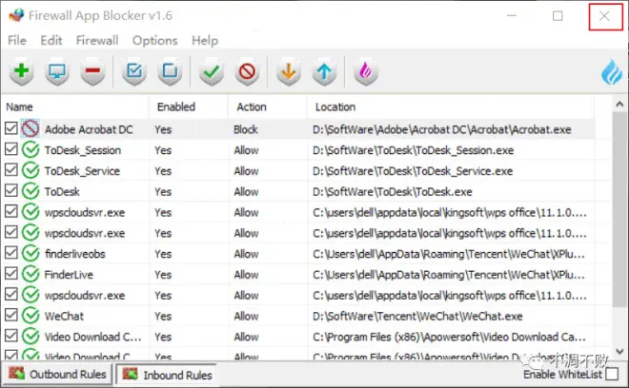Click the scrollbar up arrow
629x388 pixels.
(x=619, y=104)
